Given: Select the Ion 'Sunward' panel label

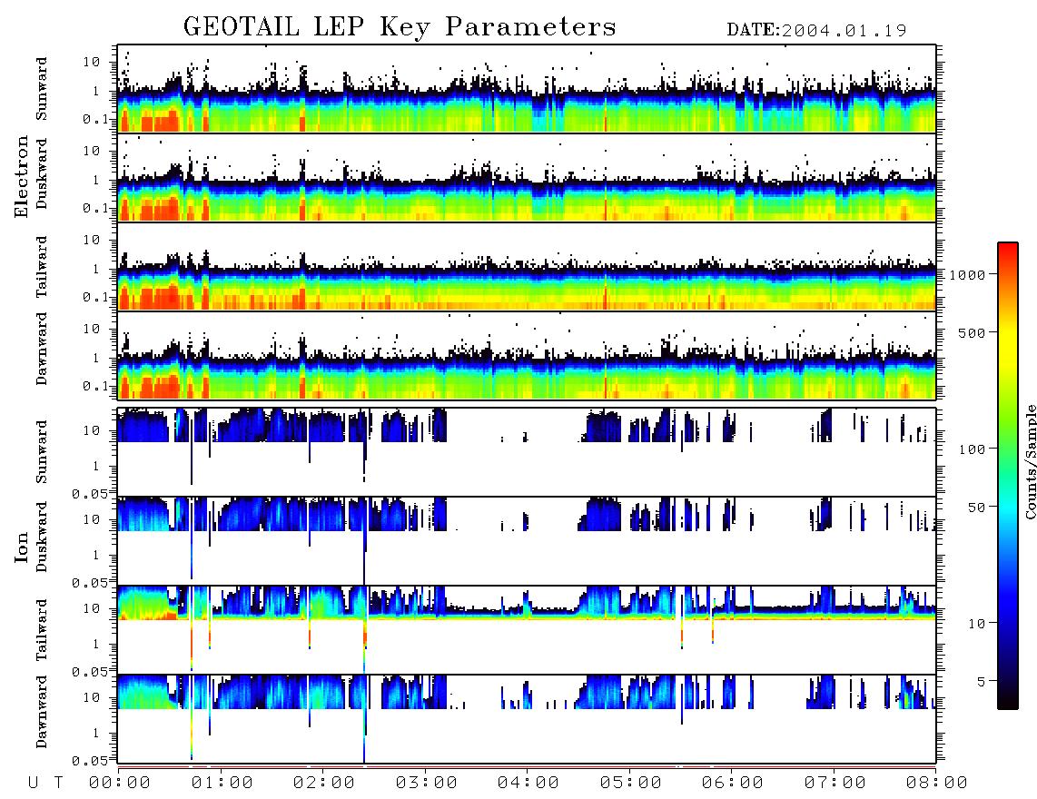Looking at the screenshot, I should (x=42, y=452).
